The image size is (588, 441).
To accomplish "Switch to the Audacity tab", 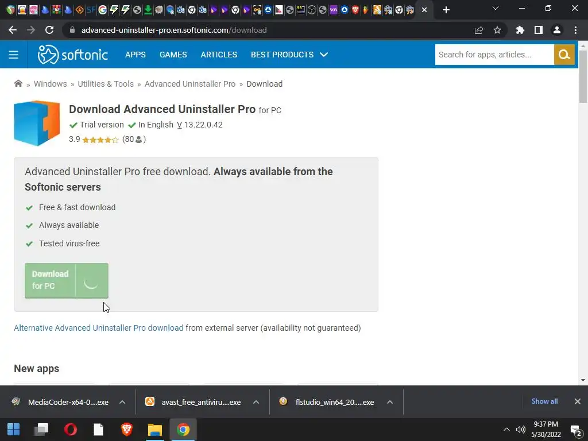I will 22,10.
